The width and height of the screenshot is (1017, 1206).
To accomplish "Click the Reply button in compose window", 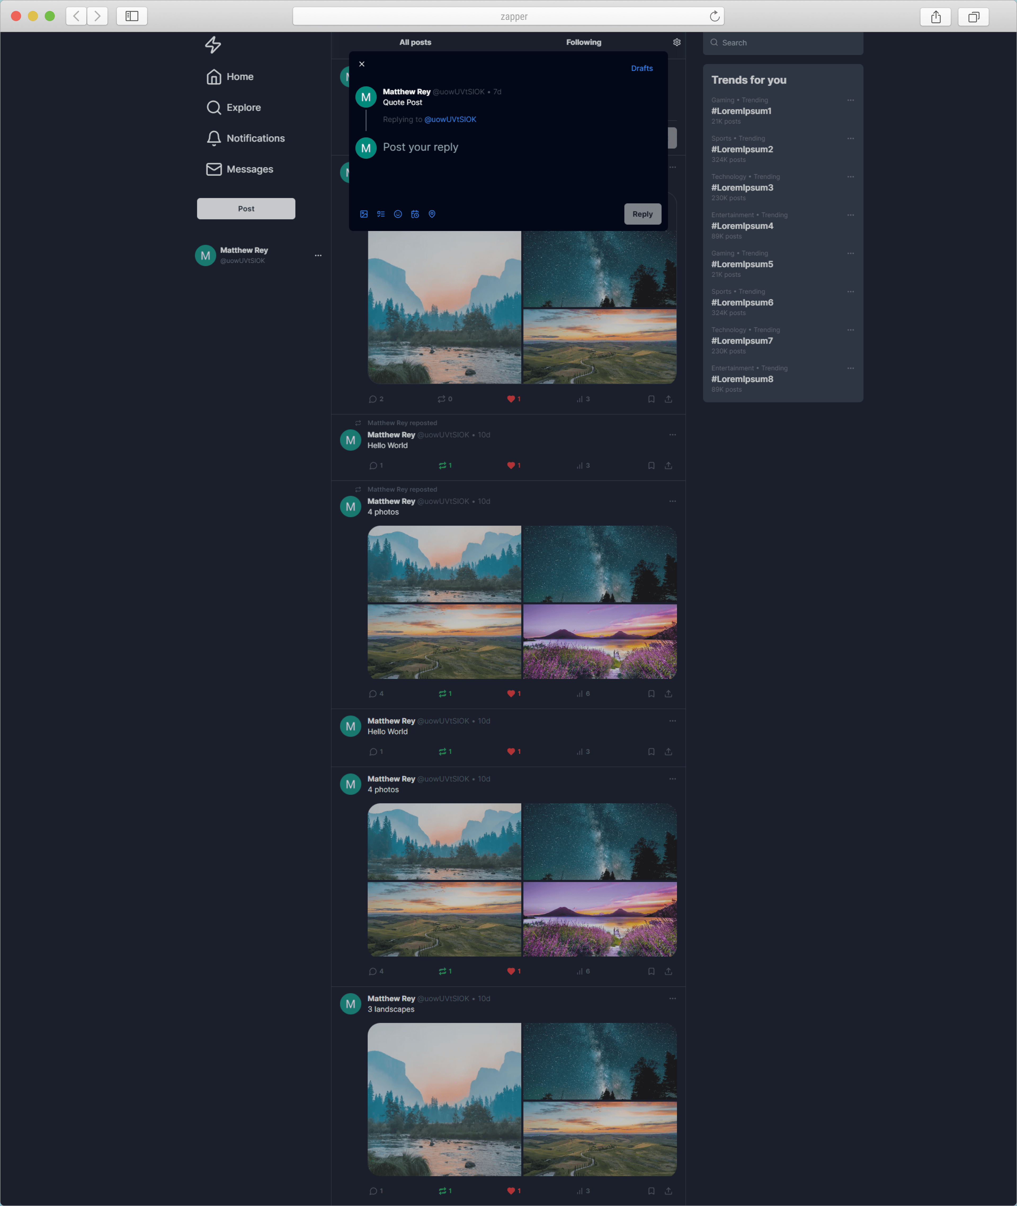I will tap(642, 213).
